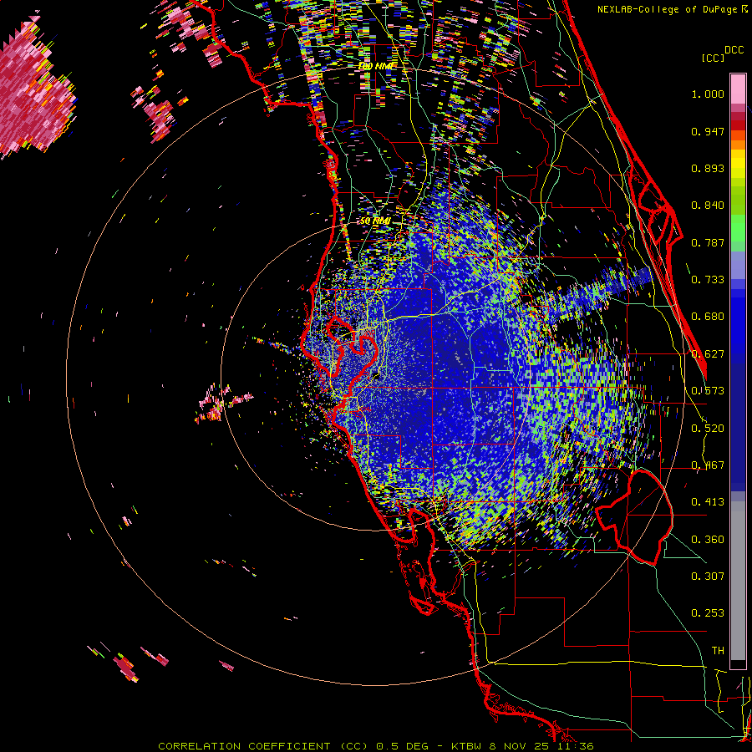Click the DCC label above the color scale
752x752 pixels.
[x=734, y=49]
